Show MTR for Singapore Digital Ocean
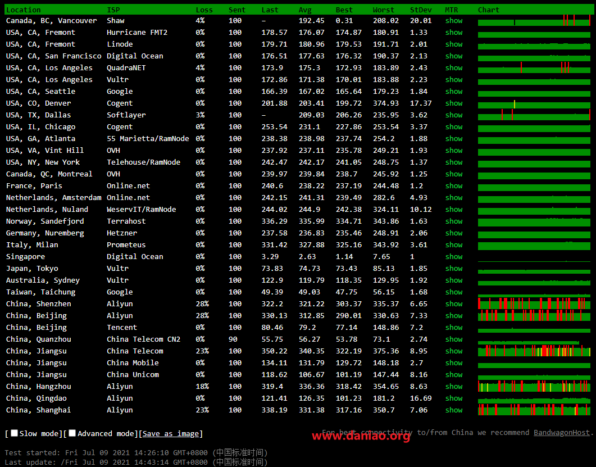The image size is (596, 467). tap(453, 256)
